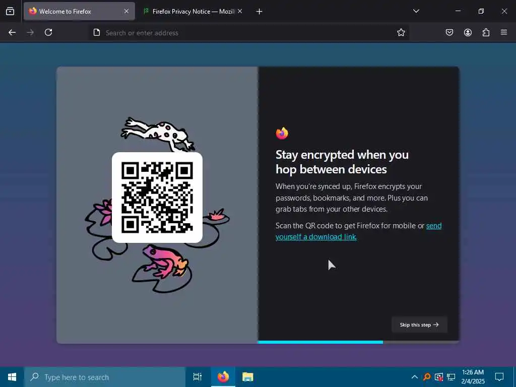Screen dimensions: 516x387
Task: Click the taskbar search box
Action: (105, 377)
